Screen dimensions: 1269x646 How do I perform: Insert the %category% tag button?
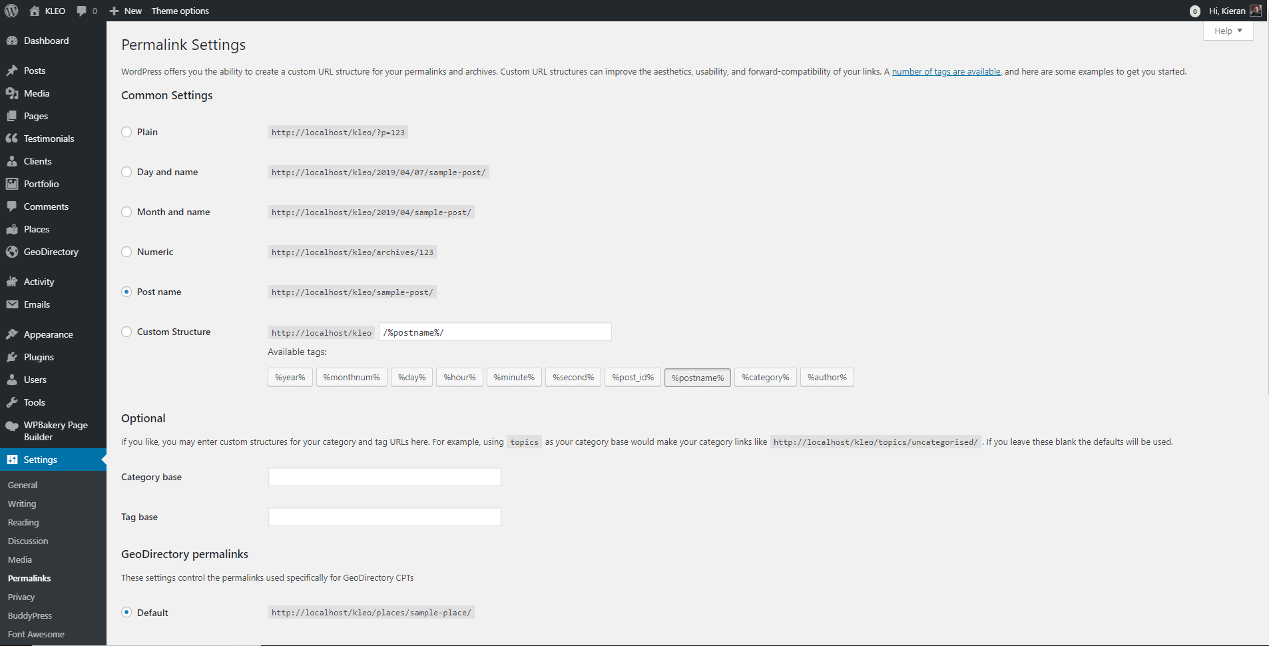(x=765, y=378)
